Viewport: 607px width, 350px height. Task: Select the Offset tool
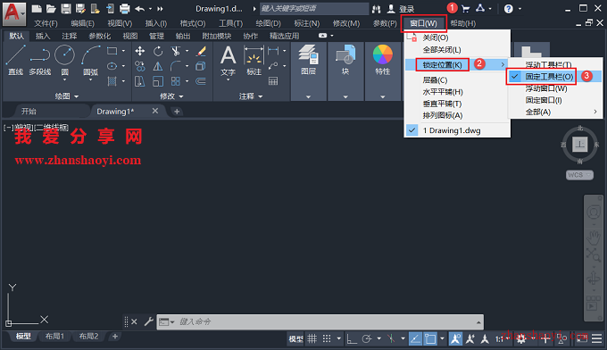tap(201, 81)
